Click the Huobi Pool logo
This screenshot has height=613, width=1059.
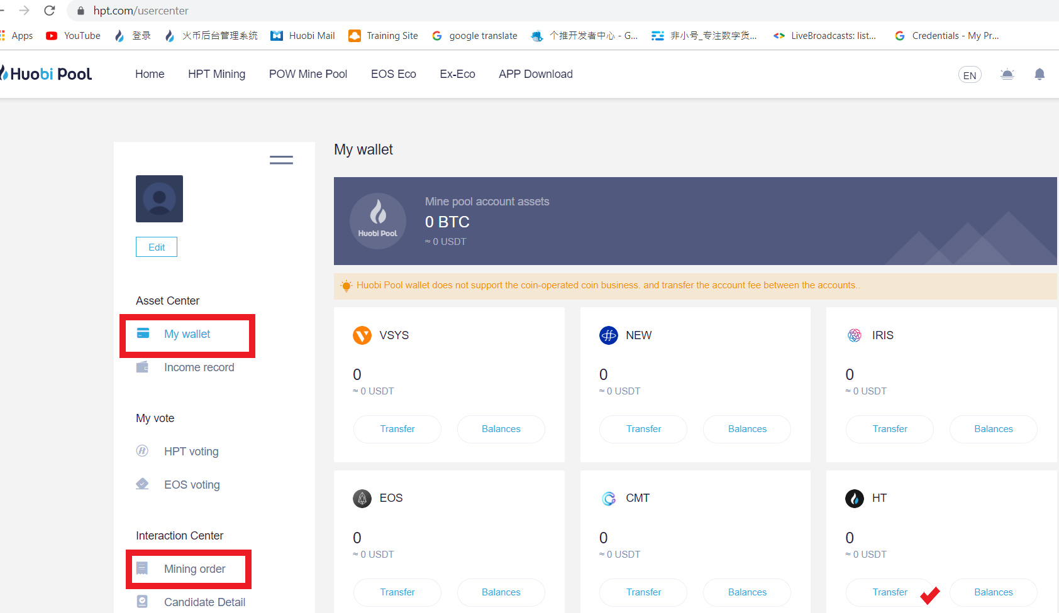(46, 73)
